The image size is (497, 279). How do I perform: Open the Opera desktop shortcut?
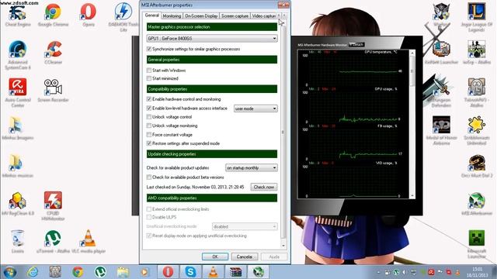coord(88,15)
